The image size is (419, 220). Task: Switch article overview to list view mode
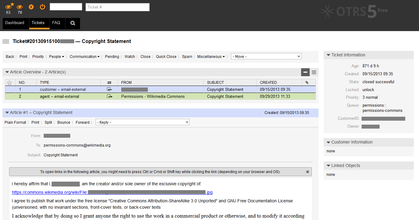[x=314, y=72]
